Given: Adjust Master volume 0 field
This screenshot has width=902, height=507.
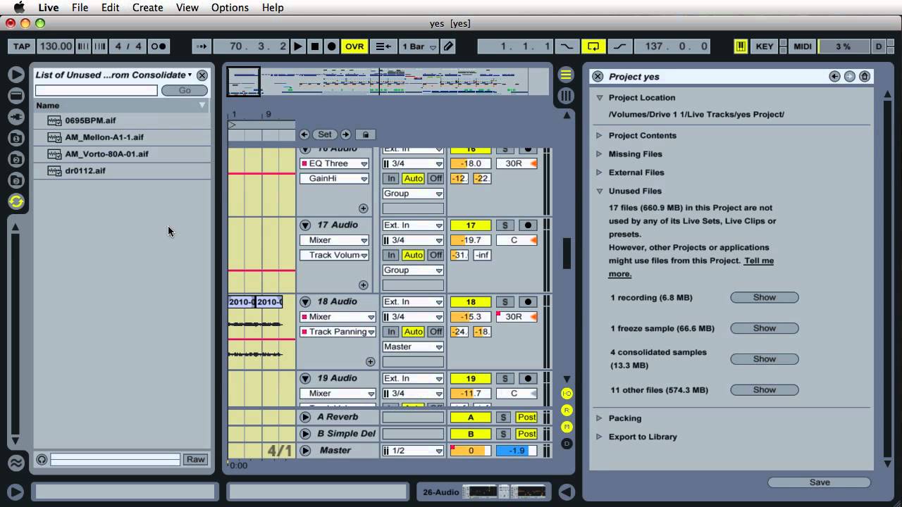Looking at the screenshot, I should (471, 451).
